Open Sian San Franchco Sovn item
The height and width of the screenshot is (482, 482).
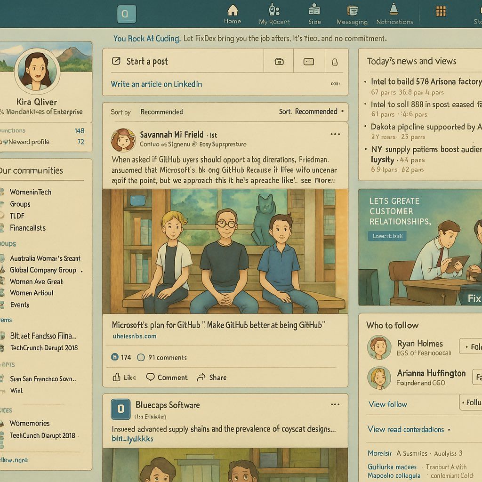pos(43,379)
